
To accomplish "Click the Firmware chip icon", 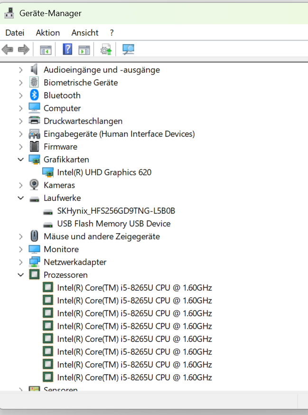I will (x=34, y=146).
